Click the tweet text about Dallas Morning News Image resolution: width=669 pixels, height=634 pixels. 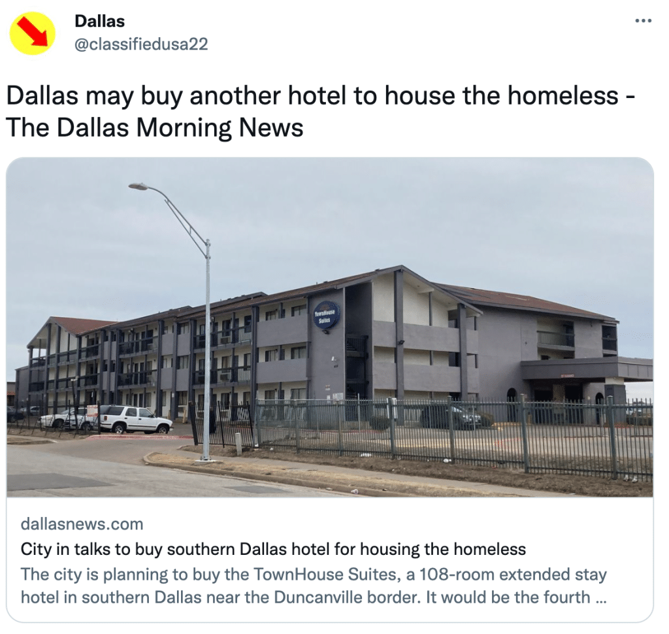[320, 111]
